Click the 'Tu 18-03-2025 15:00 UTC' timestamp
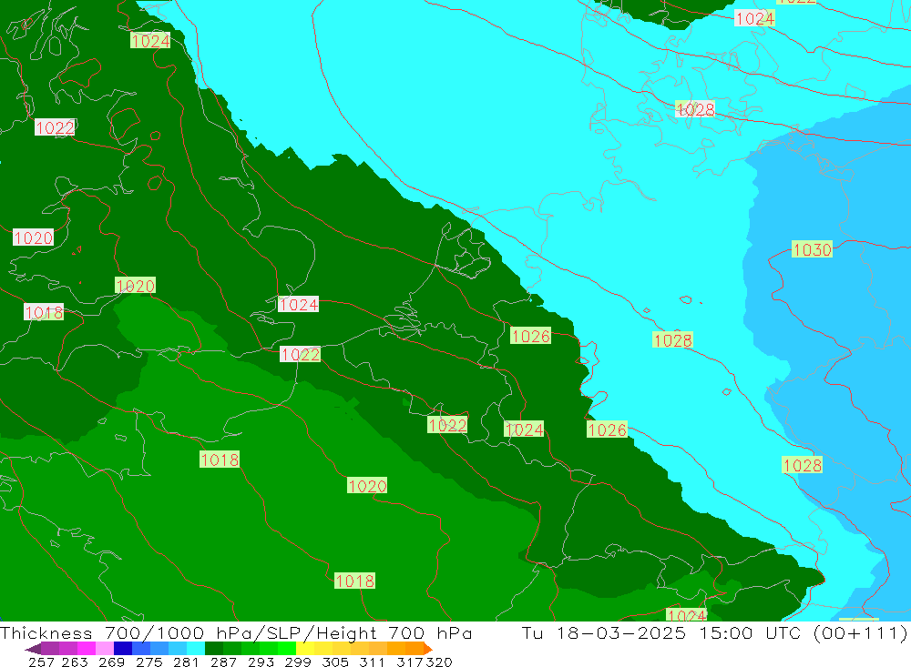Image resolution: width=911 pixels, height=667 pixels. click(x=663, y=632)
